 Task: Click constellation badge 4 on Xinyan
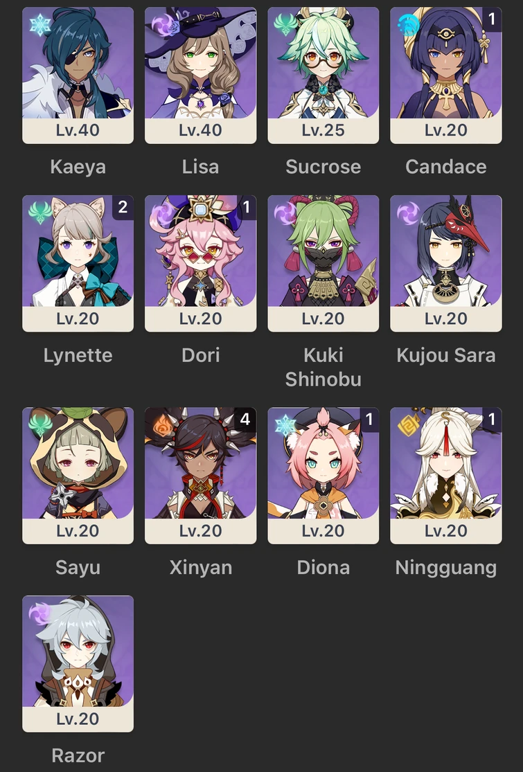(245, 420)
